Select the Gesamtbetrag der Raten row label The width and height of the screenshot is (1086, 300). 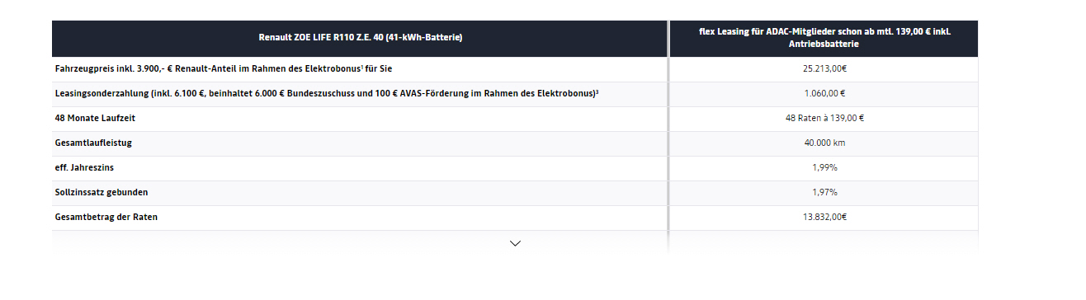tap(106, 217)
